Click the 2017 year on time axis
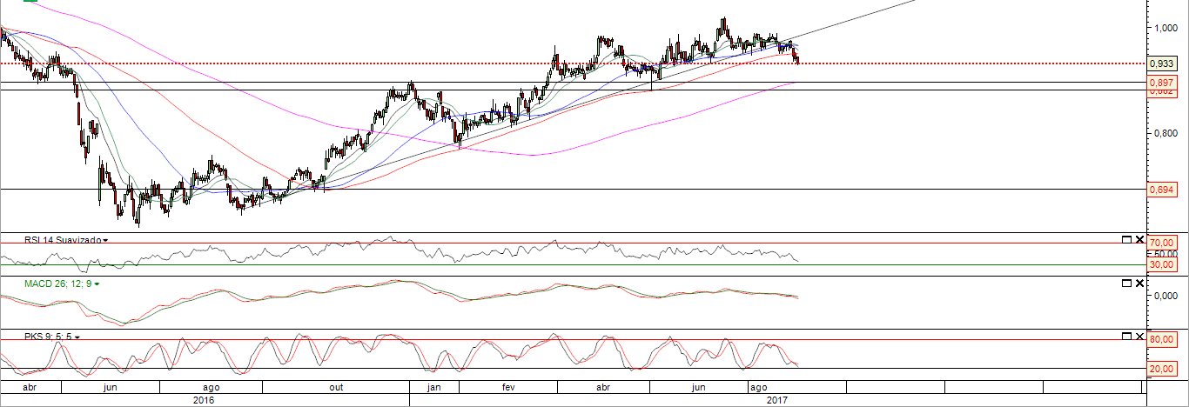 coord(776,400)
